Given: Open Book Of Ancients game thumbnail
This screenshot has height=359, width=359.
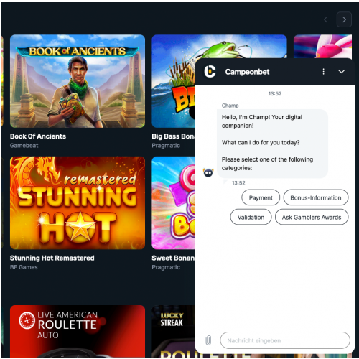Looking at the screenshot, I should 78,81.
